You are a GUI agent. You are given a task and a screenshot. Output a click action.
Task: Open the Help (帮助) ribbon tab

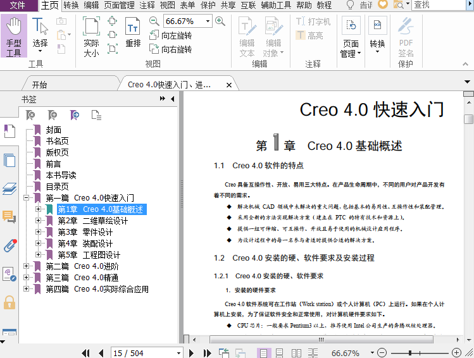304,5
